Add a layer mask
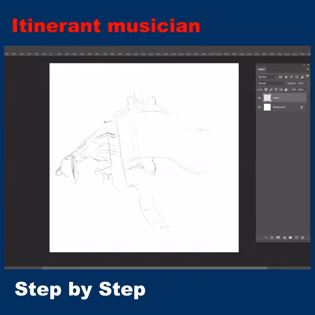Viewport: 315px width, 315px height. [x=278, y=238]
